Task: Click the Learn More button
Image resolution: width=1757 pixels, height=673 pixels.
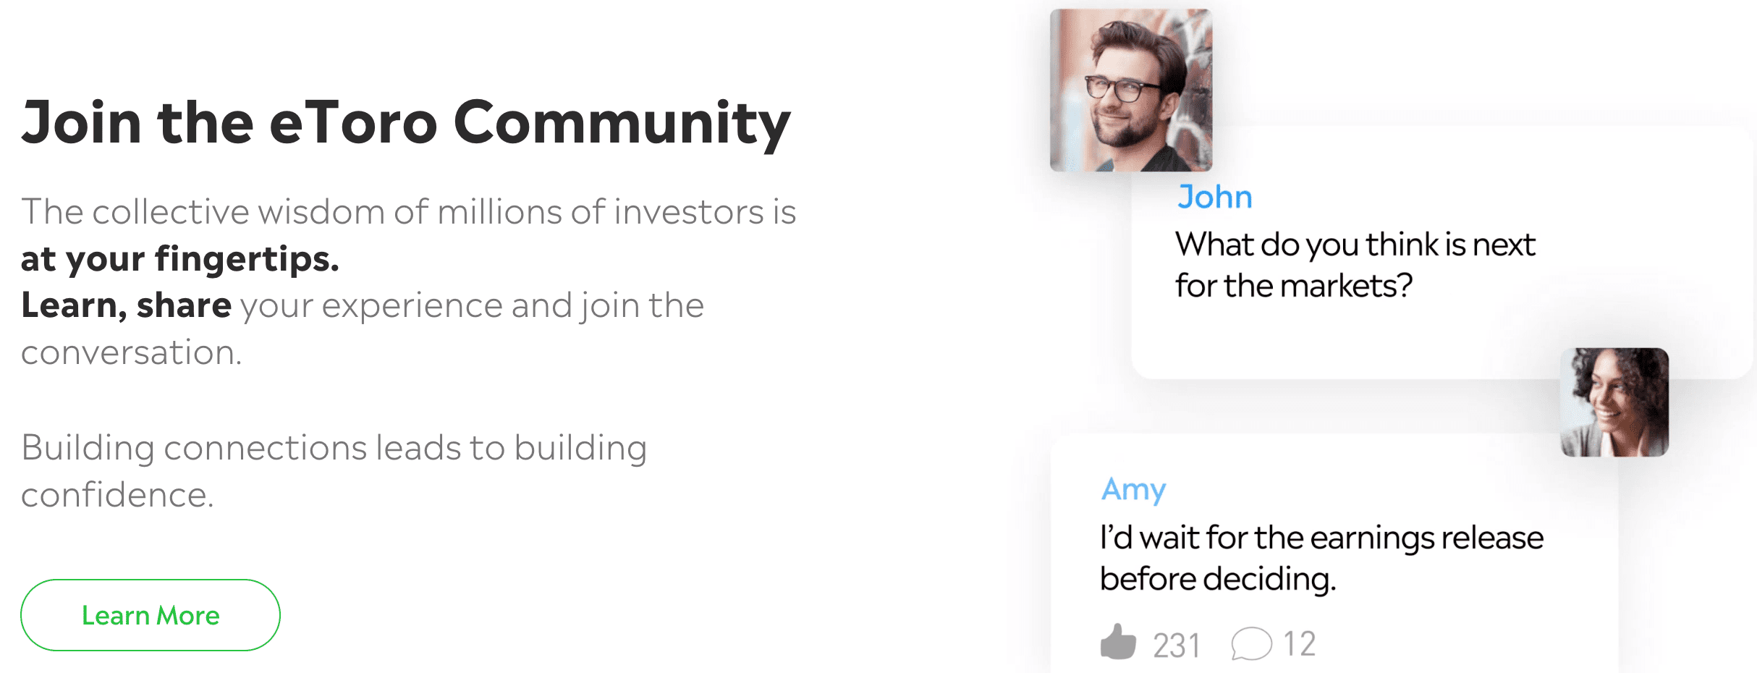Action: click(x=151, y=615)
